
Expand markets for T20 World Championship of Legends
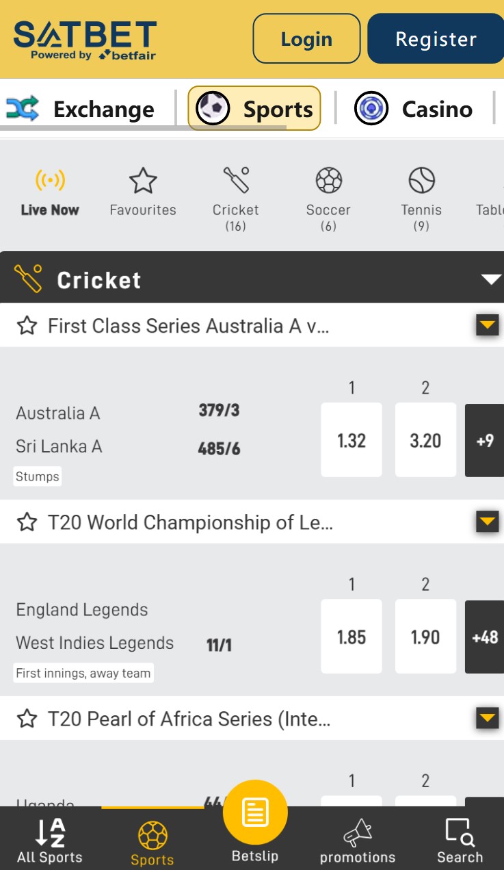(x=487, y=522)
